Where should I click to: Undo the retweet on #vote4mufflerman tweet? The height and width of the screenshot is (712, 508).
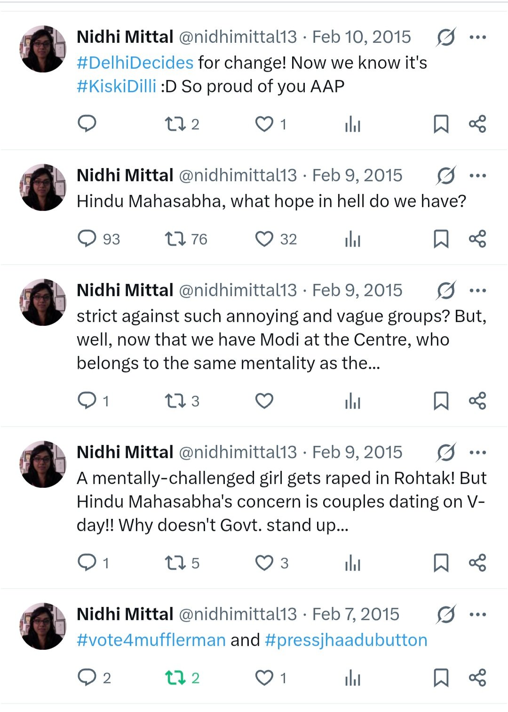[x=175, y=678]
